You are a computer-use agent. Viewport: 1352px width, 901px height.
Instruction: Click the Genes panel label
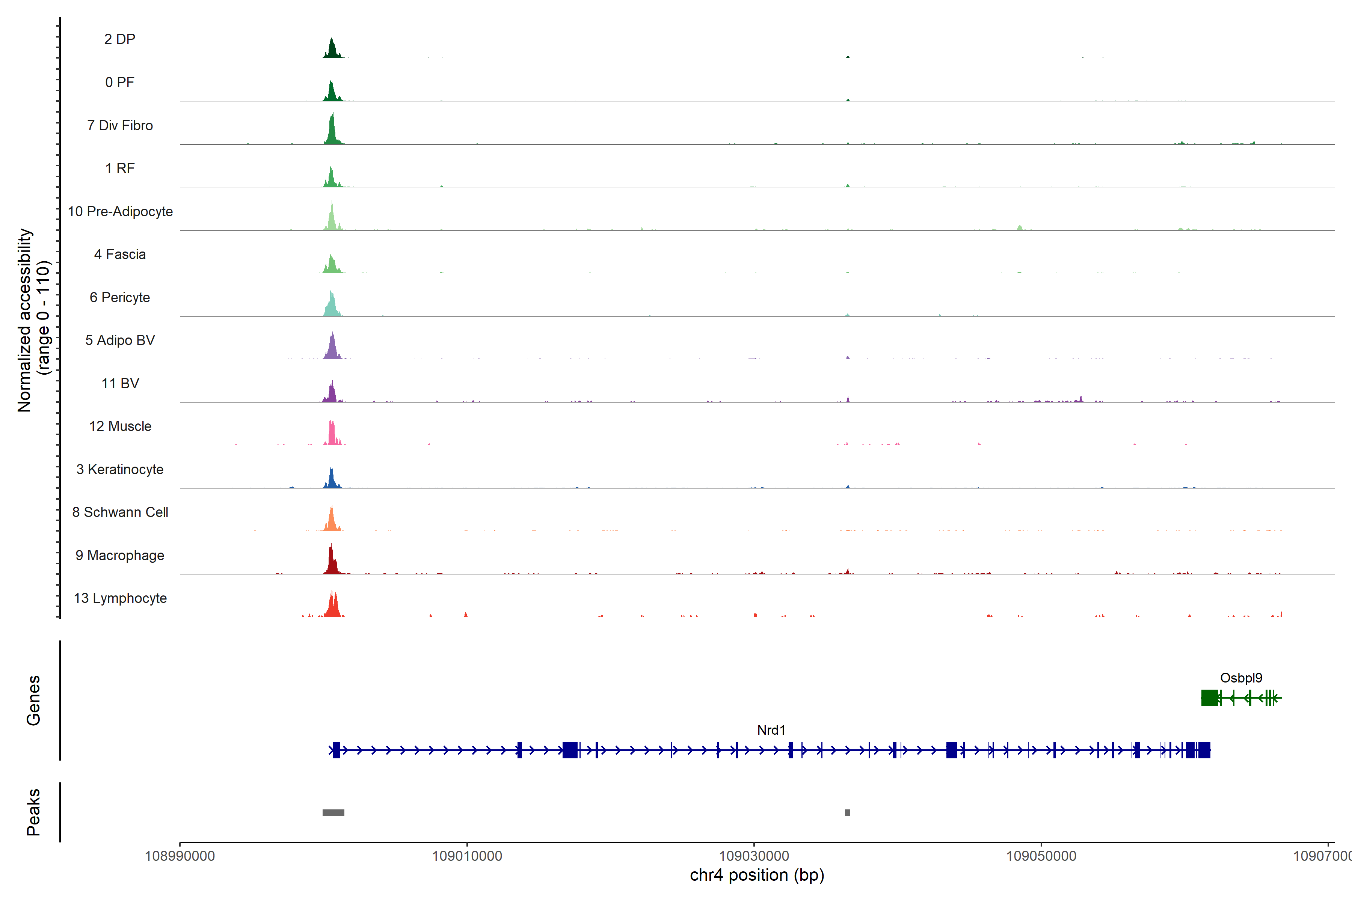click(33, 700)
